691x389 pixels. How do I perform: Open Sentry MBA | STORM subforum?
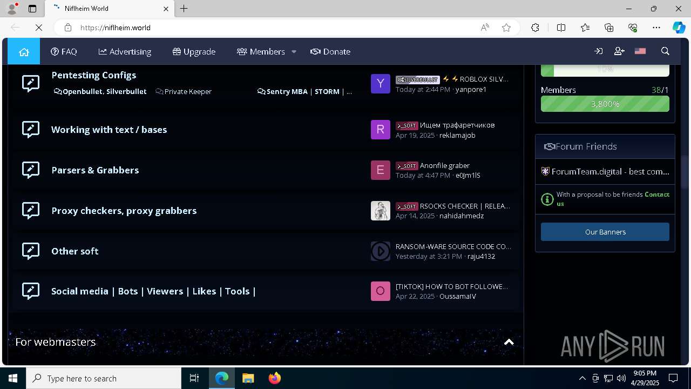304,91
